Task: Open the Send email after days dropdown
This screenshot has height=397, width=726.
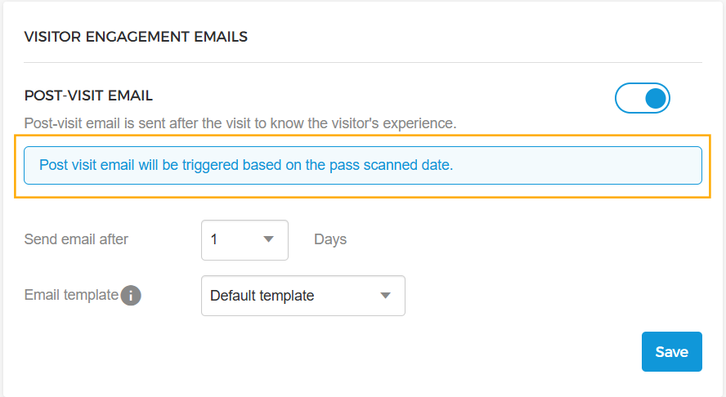Action: [x=244, y=240]
